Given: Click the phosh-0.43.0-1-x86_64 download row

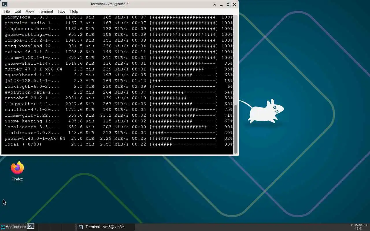Looking at the screenshot, I should coord(119,138).
